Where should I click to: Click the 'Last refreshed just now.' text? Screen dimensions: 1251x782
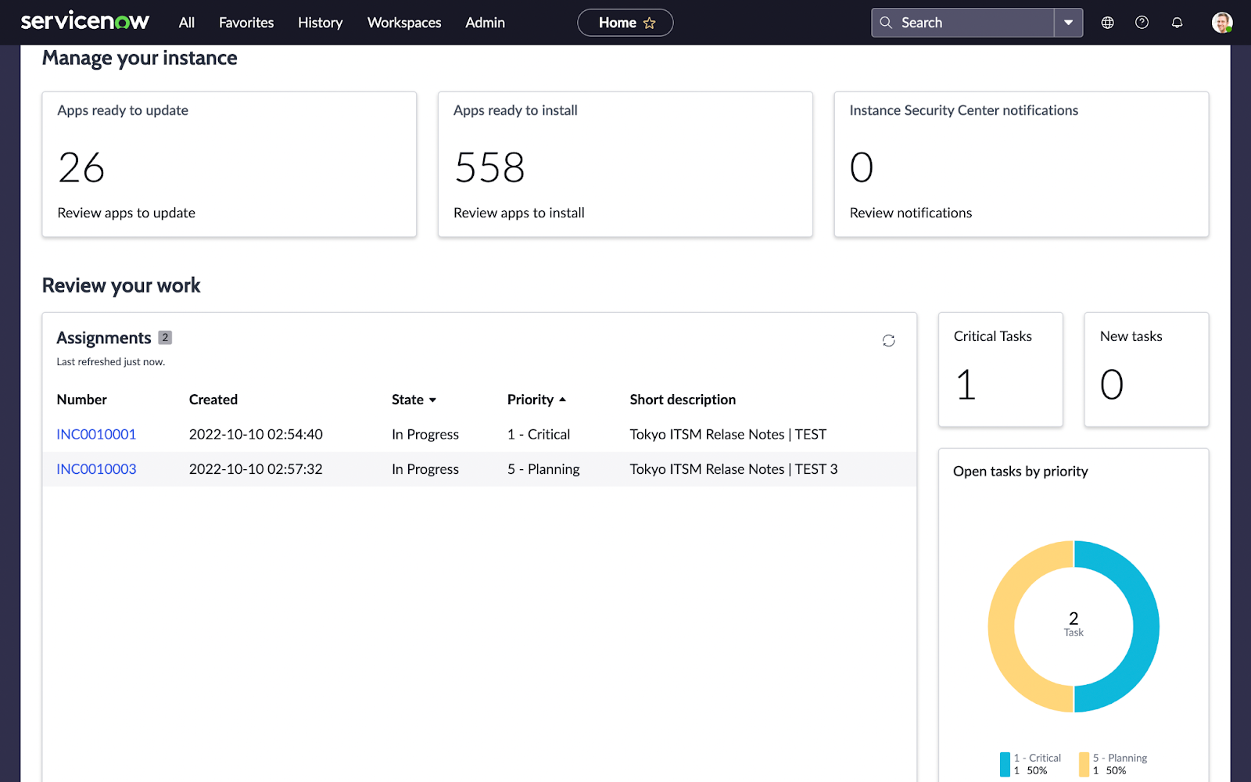(x=110, y=362)
